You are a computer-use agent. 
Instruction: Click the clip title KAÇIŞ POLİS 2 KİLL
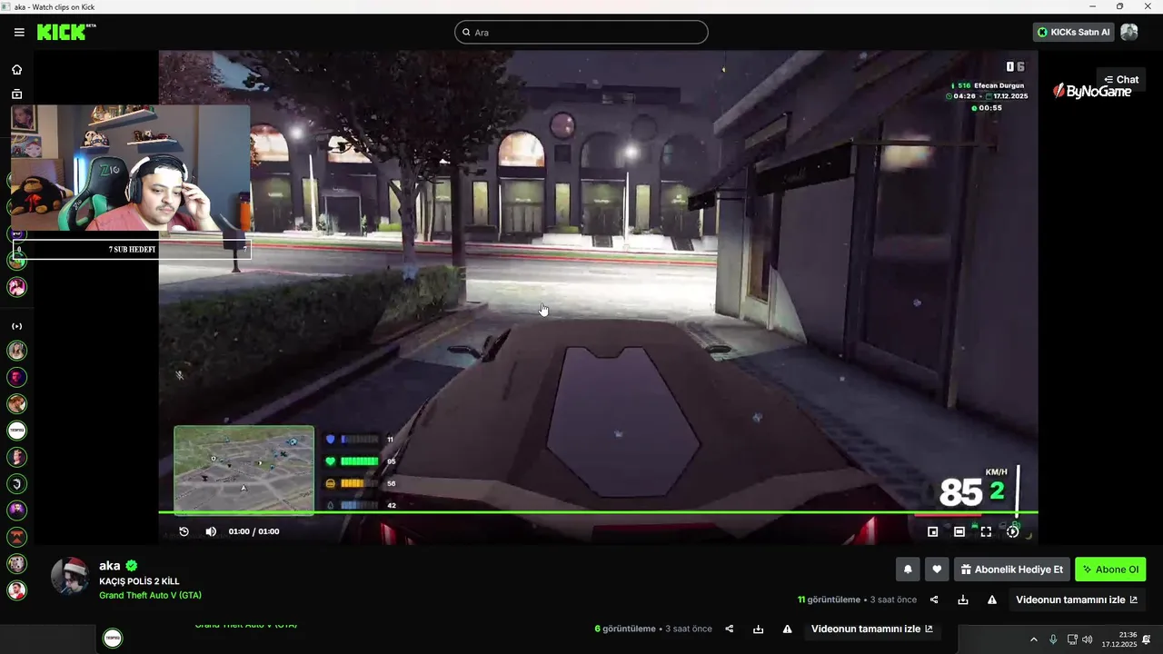139,580
